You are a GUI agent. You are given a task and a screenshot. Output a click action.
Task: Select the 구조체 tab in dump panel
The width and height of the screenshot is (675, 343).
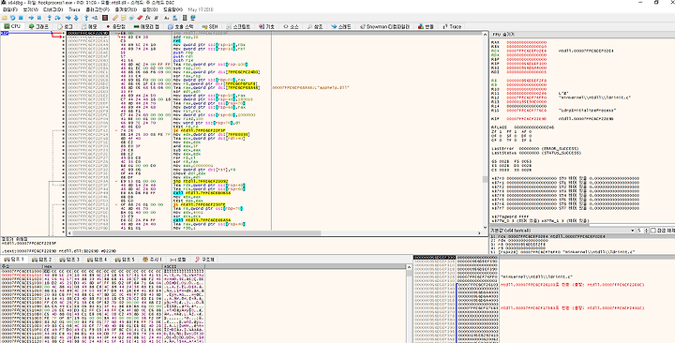(204, 260)
